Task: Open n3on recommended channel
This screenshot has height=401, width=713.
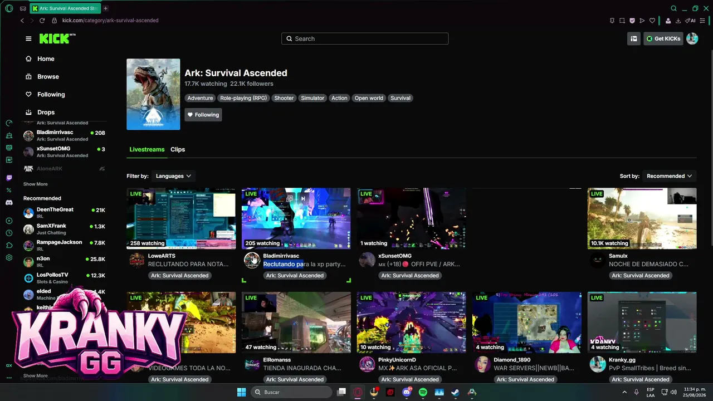Action: [x=64, y=262]
